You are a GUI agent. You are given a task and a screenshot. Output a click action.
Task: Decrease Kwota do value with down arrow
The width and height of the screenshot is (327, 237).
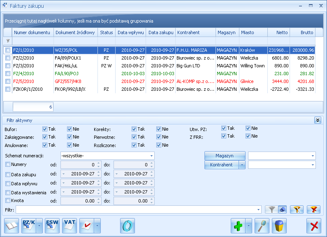pyautogui.click(x=152, y=202)
